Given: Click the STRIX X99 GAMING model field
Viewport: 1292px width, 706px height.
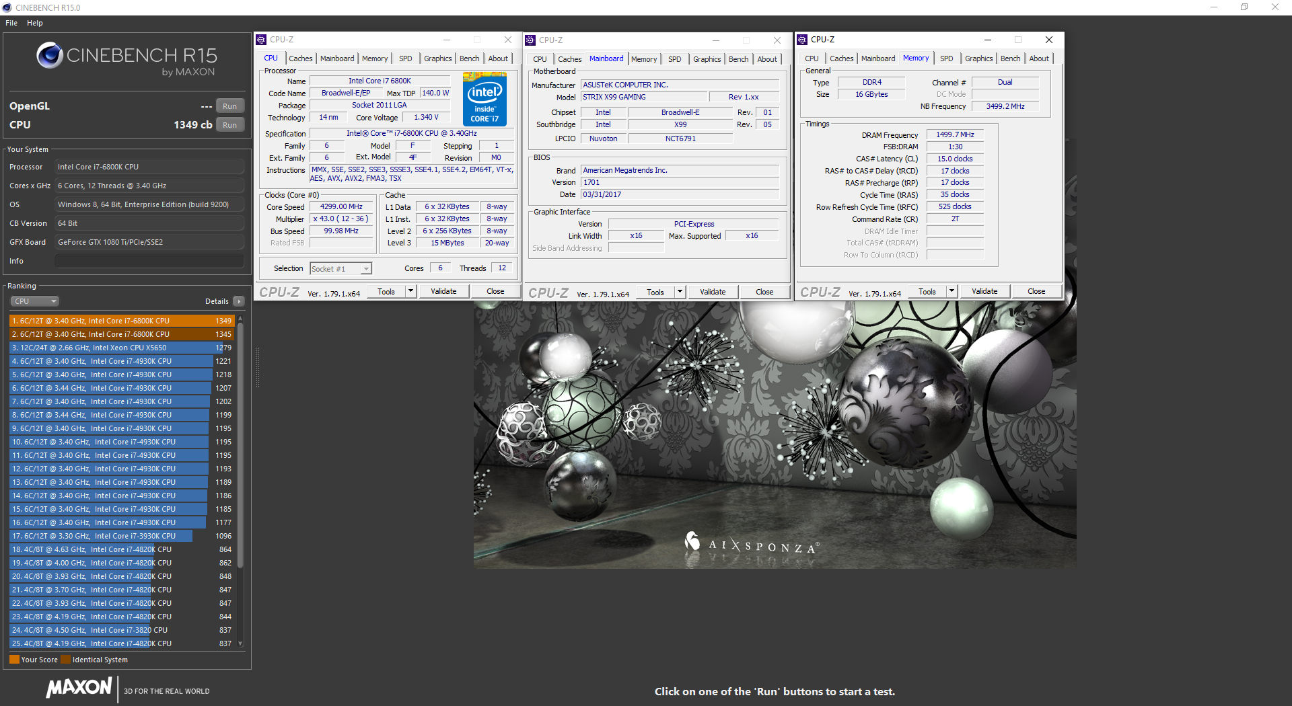Looking at the screenshot, I should 644,97.
